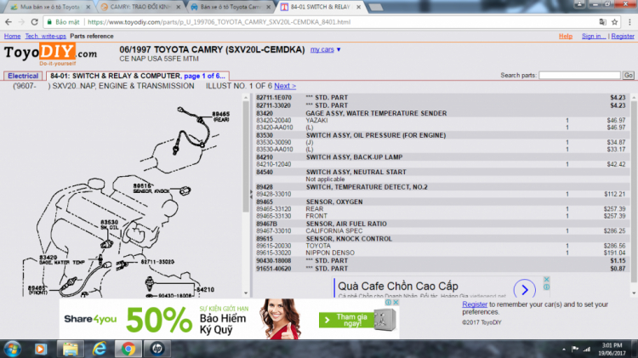Select Parts reference menu item
Image resolution: width=638 pixels, height=358 pixels.
(x=92, y=37)
